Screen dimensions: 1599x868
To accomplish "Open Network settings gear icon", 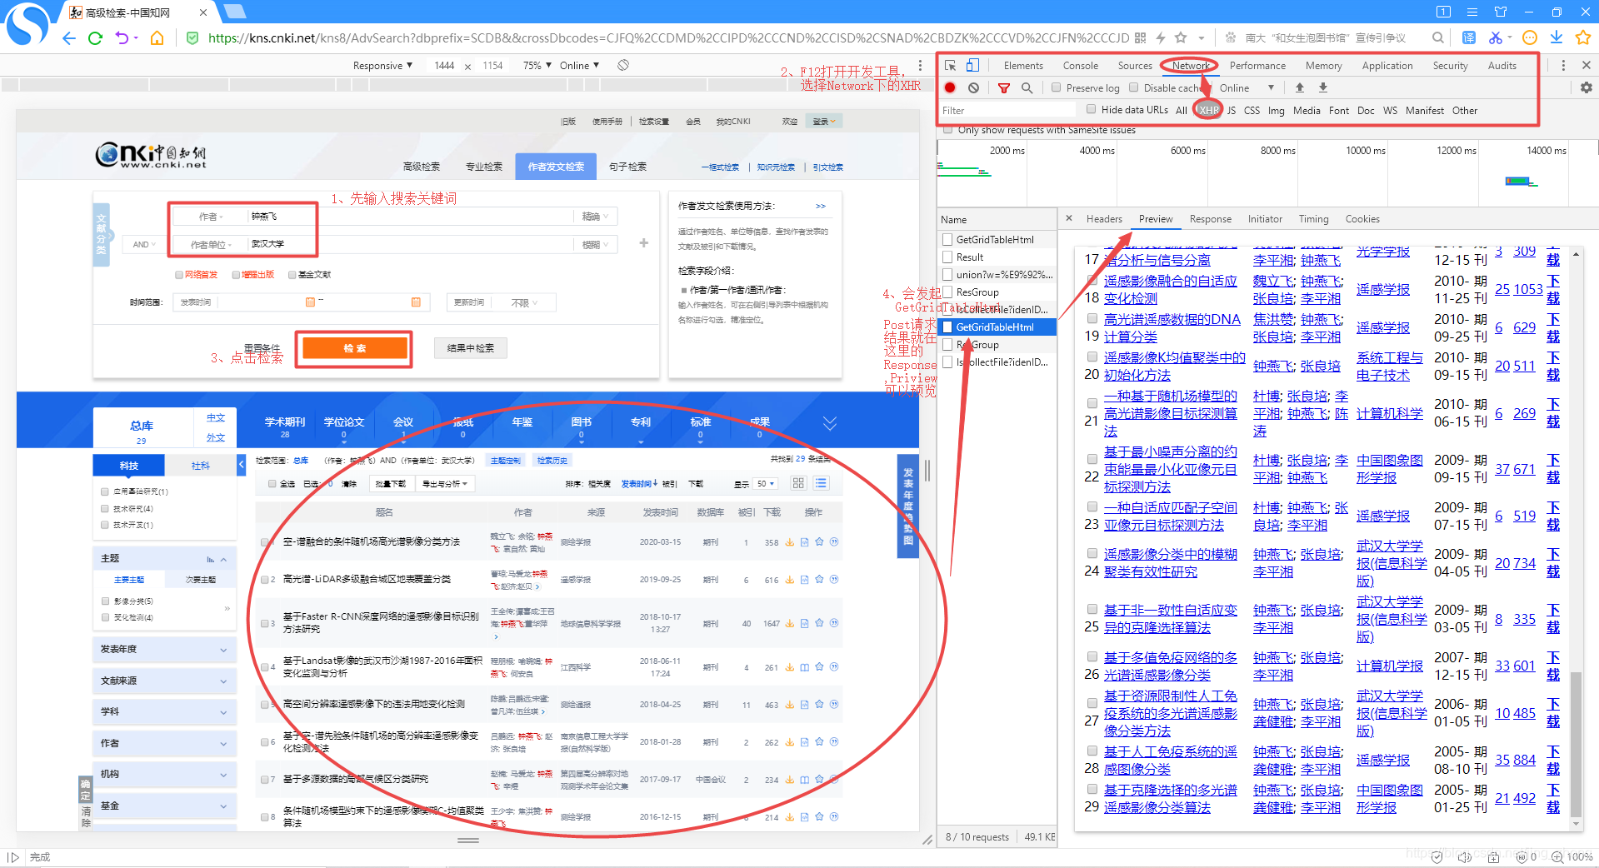I will [x=1586, y=87].
